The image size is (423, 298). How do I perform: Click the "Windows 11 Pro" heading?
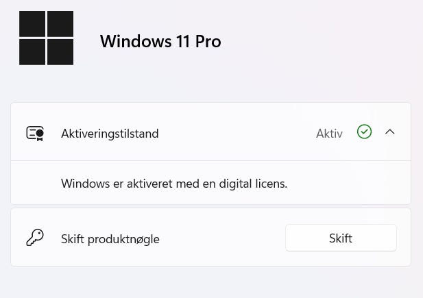point(160,41)
